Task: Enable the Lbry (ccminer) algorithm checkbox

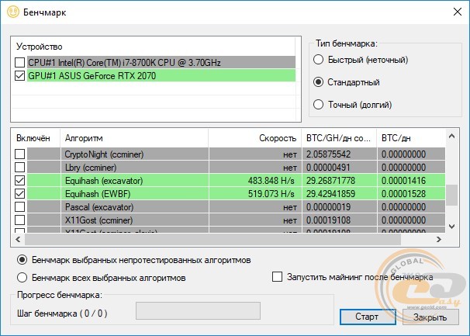Action: pyautogui.click(x=20, y=167)
